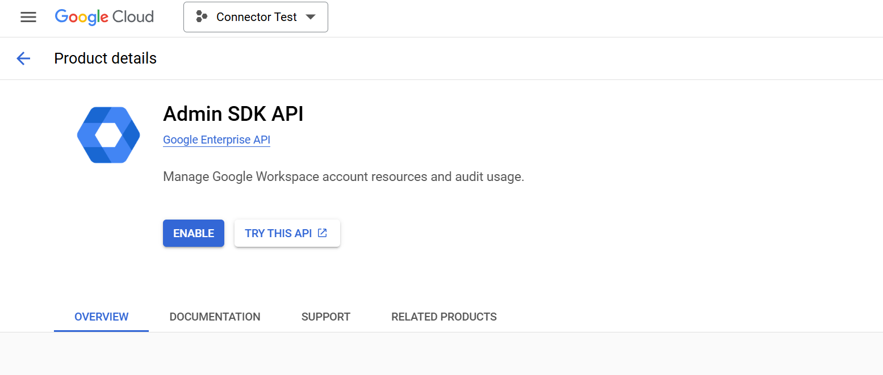The width and height of the screenshot is (883, 375).
Task: Click the Product details heading
Action: pos(105,58)
